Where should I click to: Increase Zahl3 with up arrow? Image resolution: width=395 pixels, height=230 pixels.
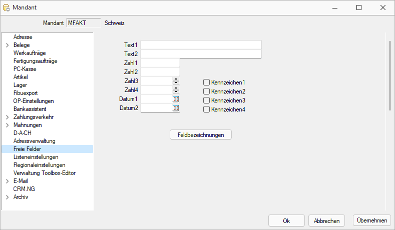[176, 79]
